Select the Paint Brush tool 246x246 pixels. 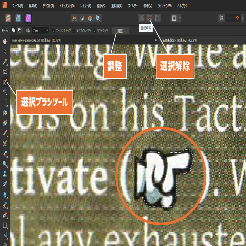(5, 133)
